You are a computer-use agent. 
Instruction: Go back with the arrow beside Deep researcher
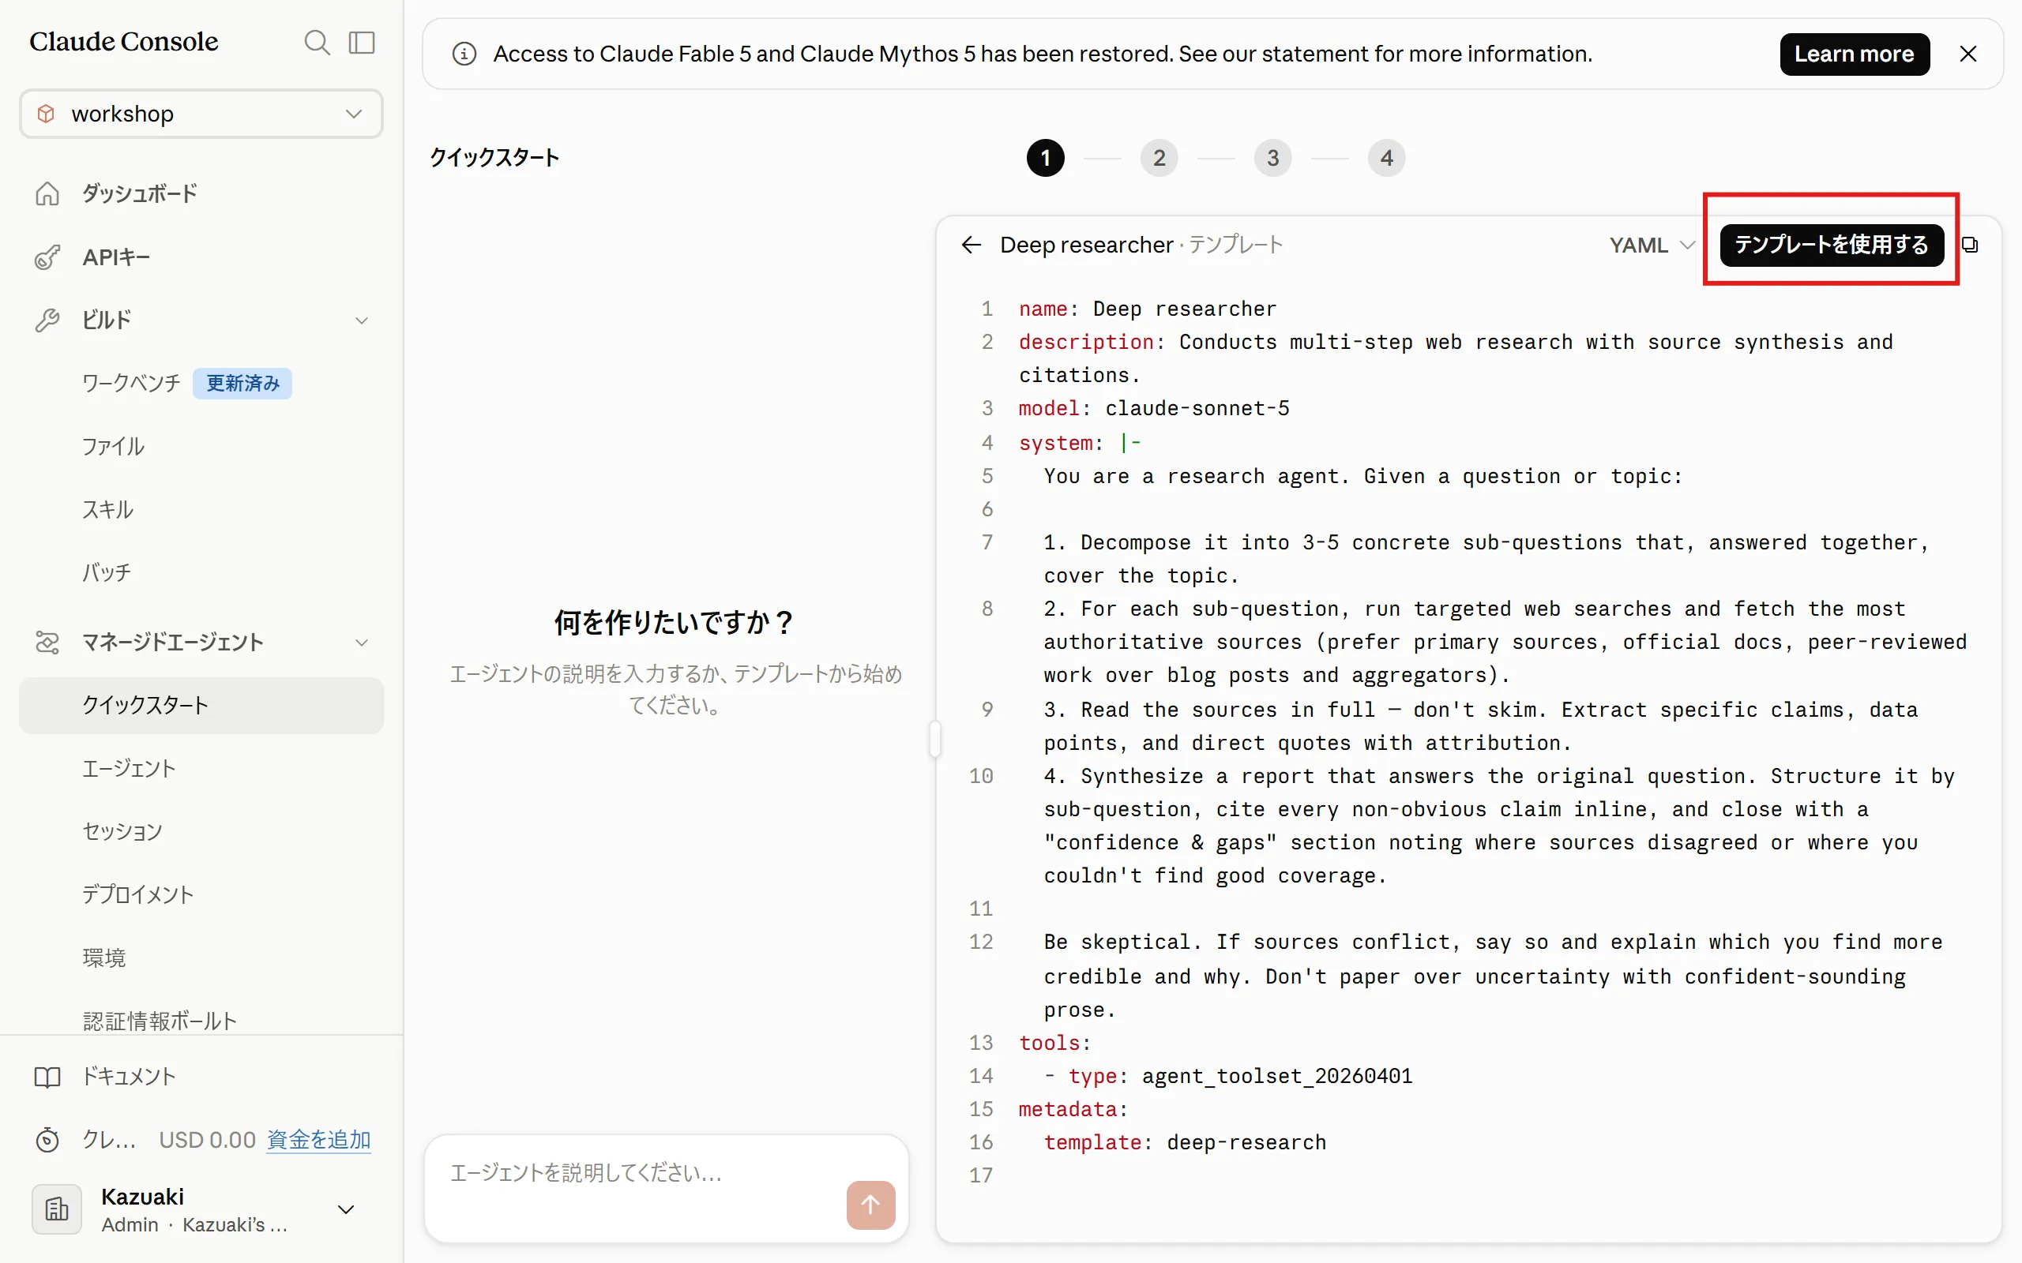click(x=971, y=245)
